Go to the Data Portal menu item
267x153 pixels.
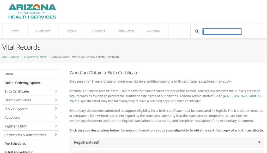point(126,31)
